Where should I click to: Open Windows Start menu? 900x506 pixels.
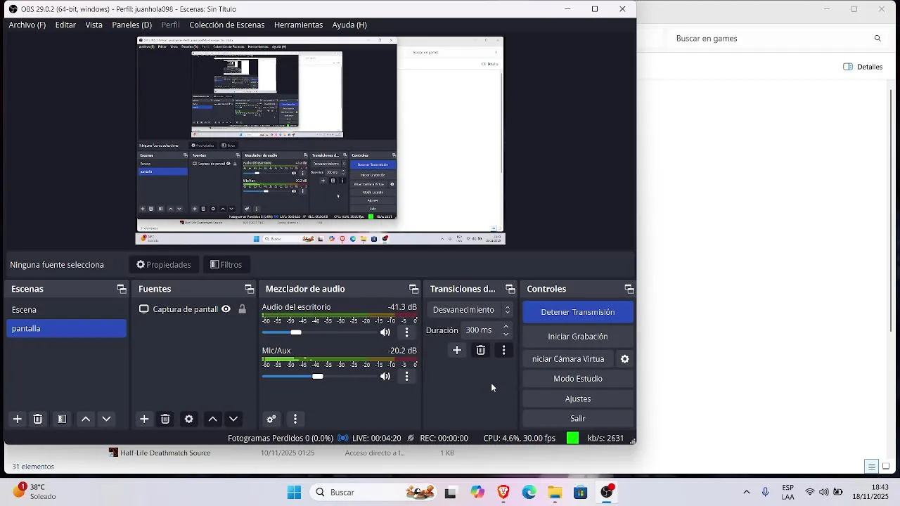294,493
